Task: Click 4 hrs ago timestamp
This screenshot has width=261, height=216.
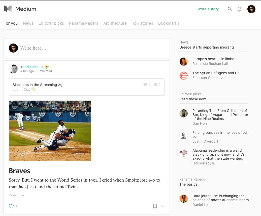Action: tap(27, 71)
